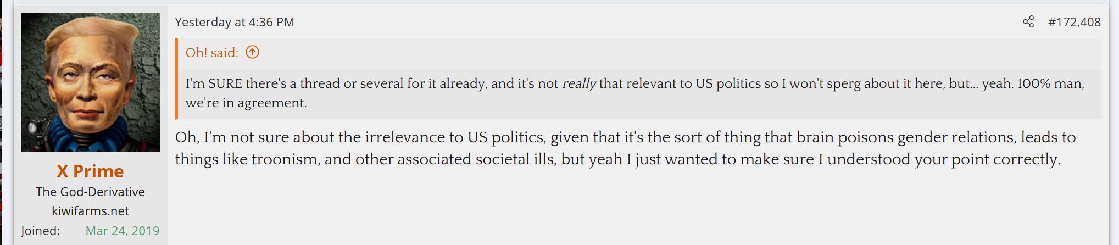Open X Prime's avatar image
The height and width of the screenshot is (245, 1119).
(91, 82)
